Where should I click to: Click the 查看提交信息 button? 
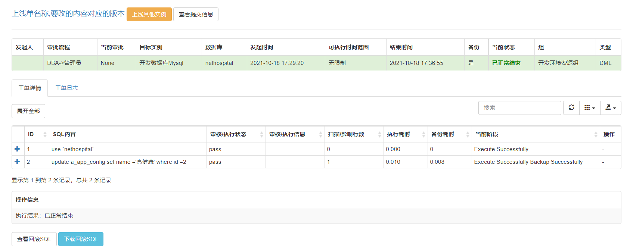tap(196, 15)
